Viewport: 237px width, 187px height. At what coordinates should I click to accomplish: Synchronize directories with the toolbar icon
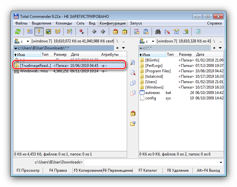(x=176, y=32)
